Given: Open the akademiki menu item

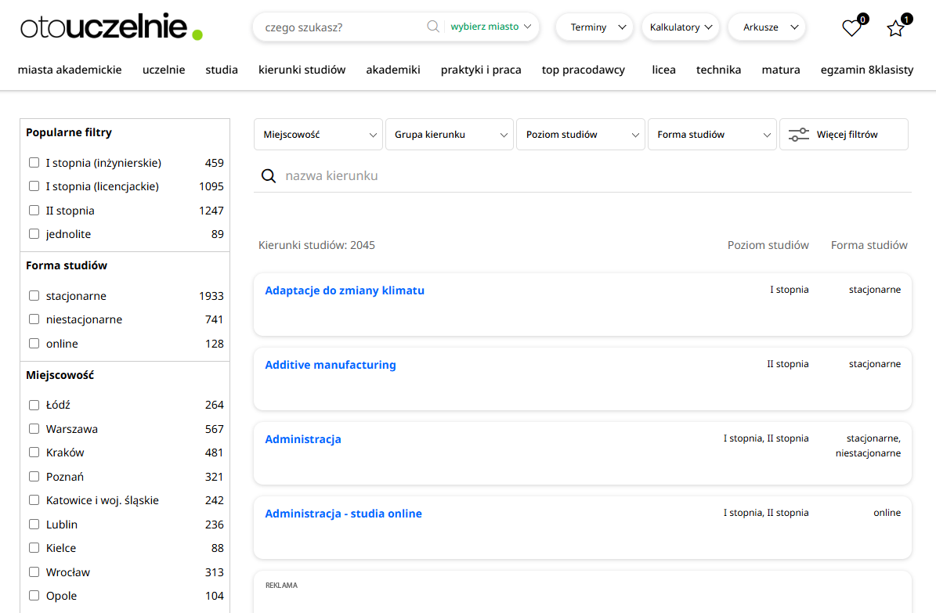Looking at the screenshot, I should (393, 70).
